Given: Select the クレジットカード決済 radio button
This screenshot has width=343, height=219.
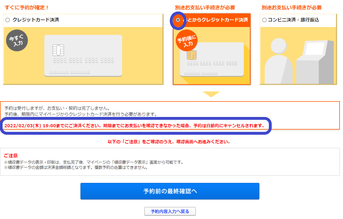Looking at the screenshot, I should click(8, 20).
